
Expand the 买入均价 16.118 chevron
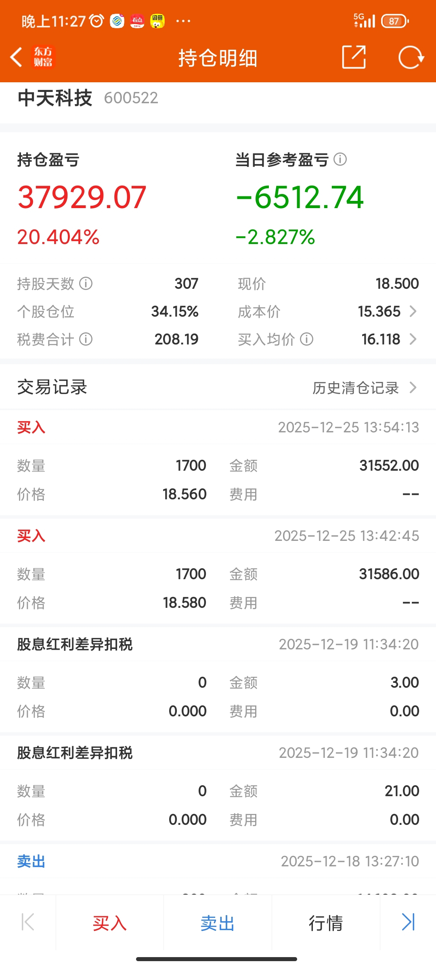[x=413, y=339]
